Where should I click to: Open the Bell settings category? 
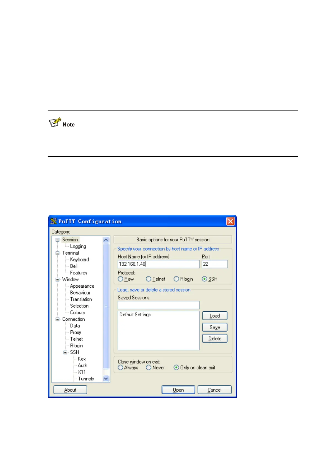[x=74, y=266]
